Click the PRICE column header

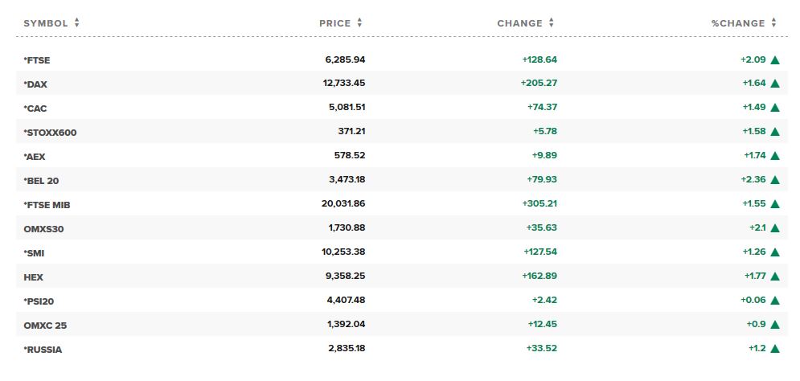[335, 23]
